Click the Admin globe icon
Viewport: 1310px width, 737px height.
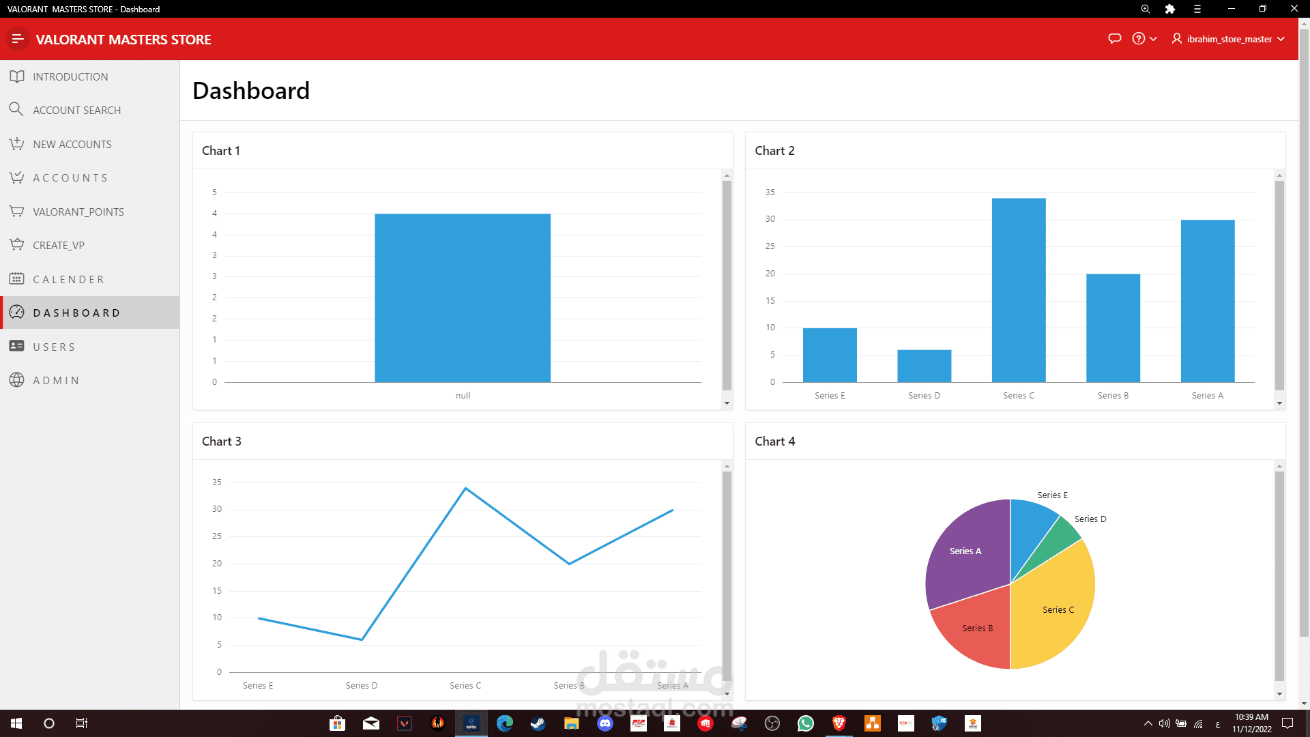click(x=17, y=380)
